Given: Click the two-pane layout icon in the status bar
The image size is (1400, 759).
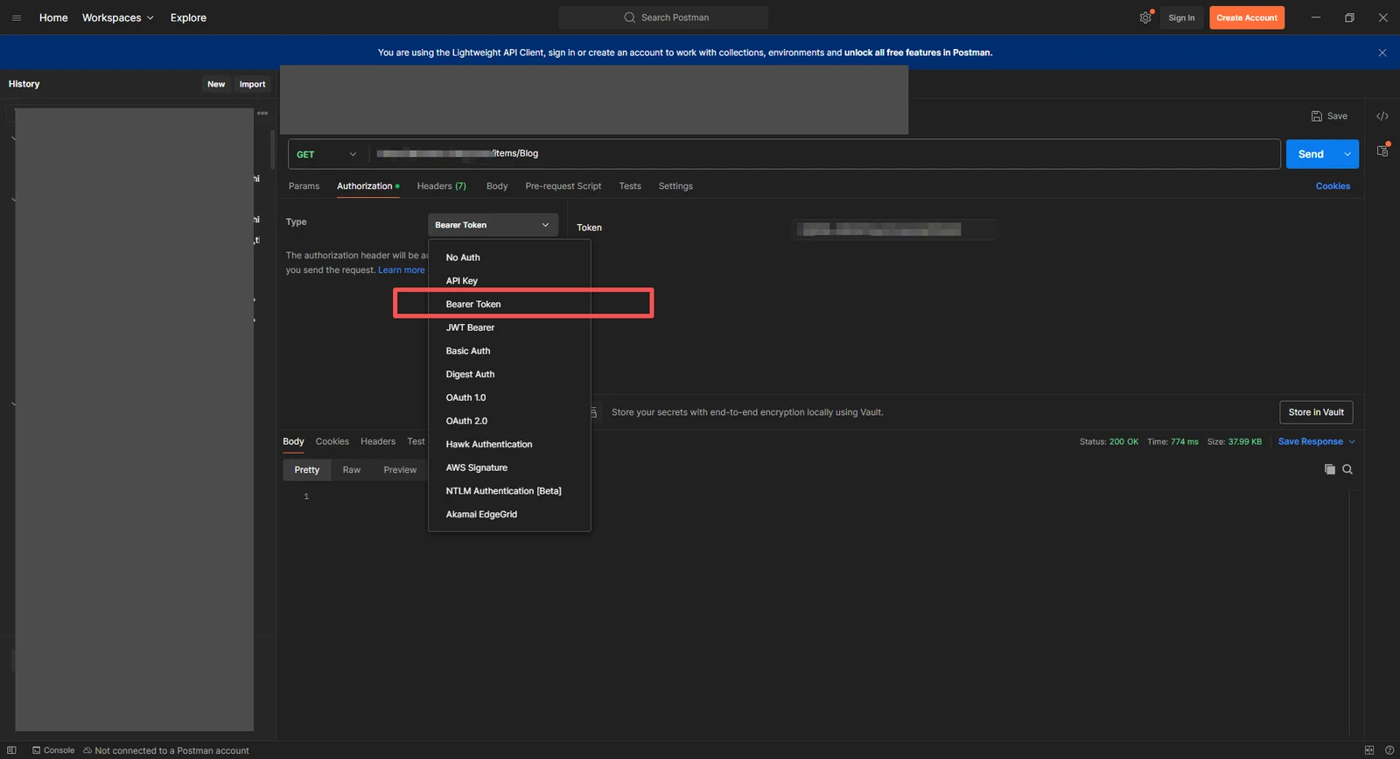Looking at the screenshot, I should tap(1369, 750).
